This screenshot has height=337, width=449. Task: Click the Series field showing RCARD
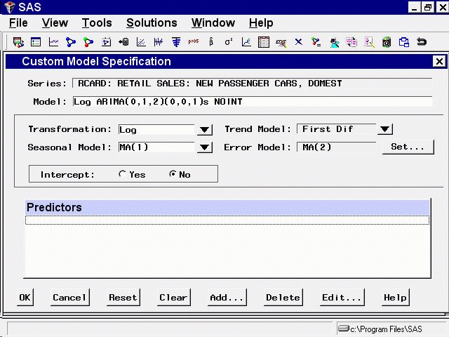[253, 84]
